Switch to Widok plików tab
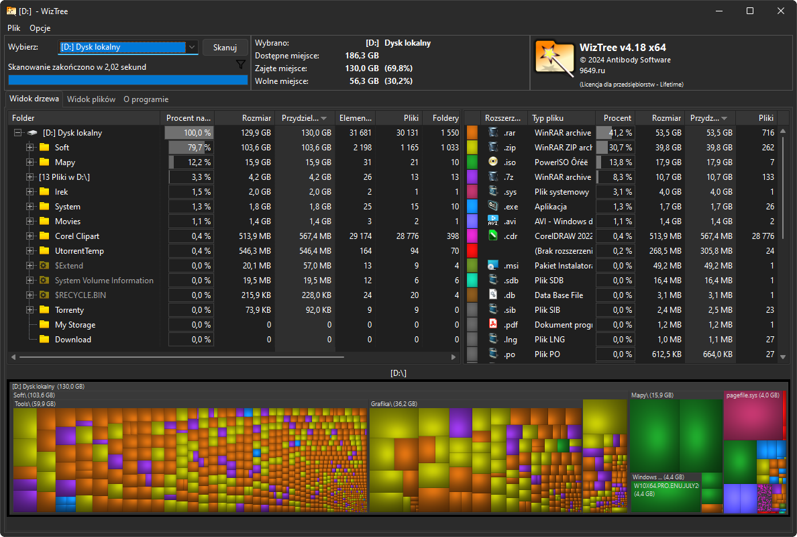The image size is (797, 537). tap(91, 99)
